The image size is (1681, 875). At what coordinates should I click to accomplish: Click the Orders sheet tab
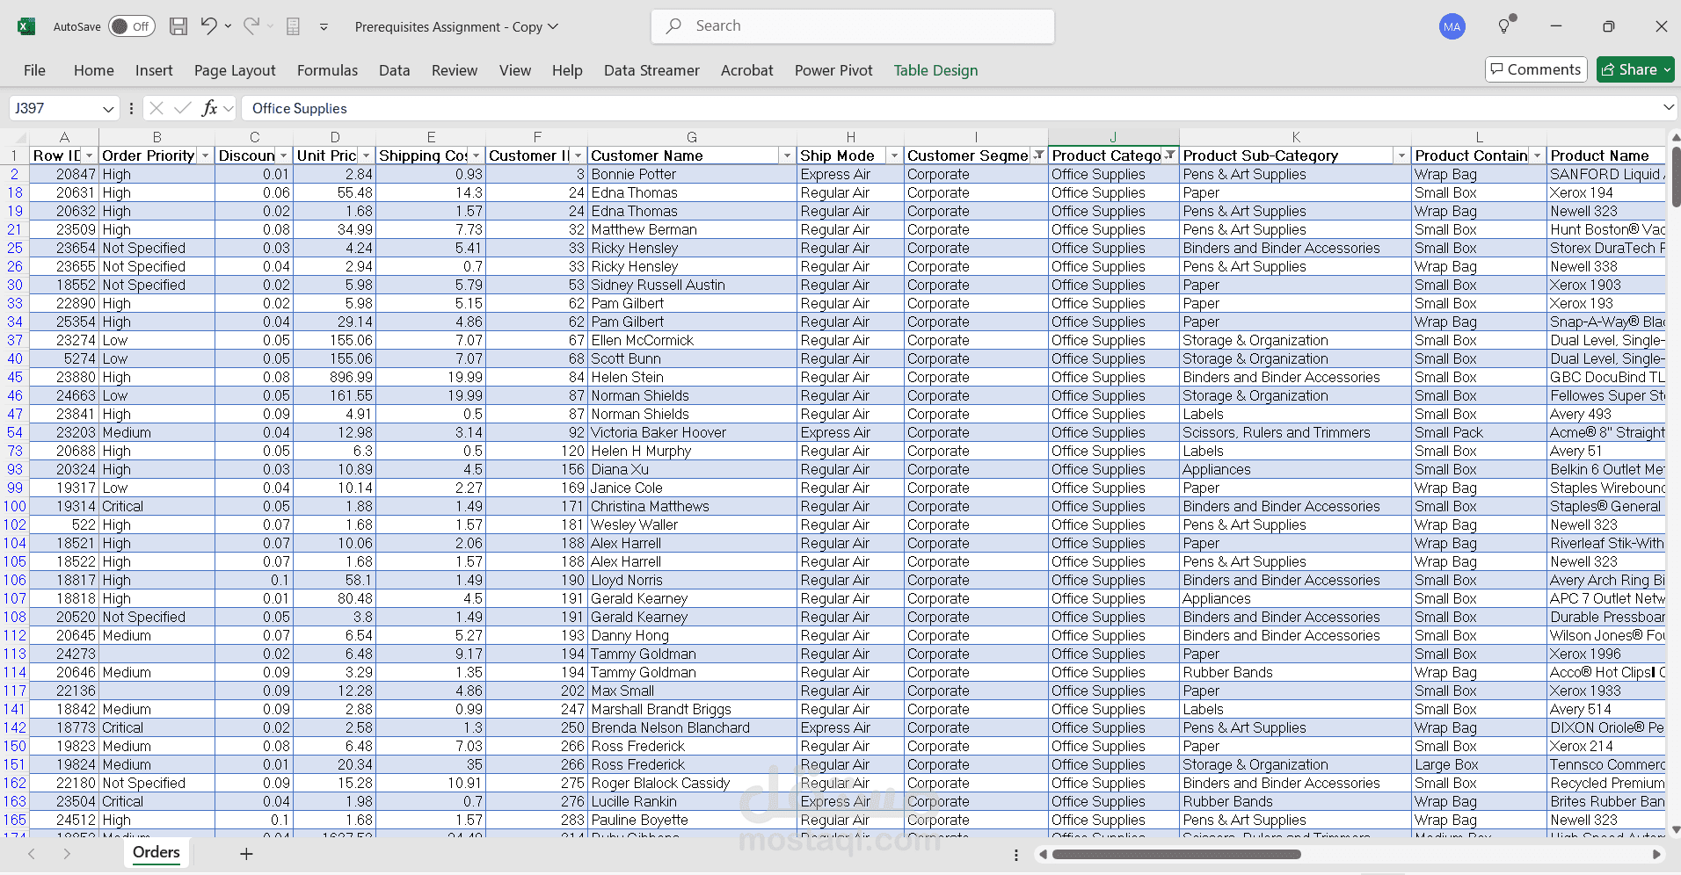156,852
